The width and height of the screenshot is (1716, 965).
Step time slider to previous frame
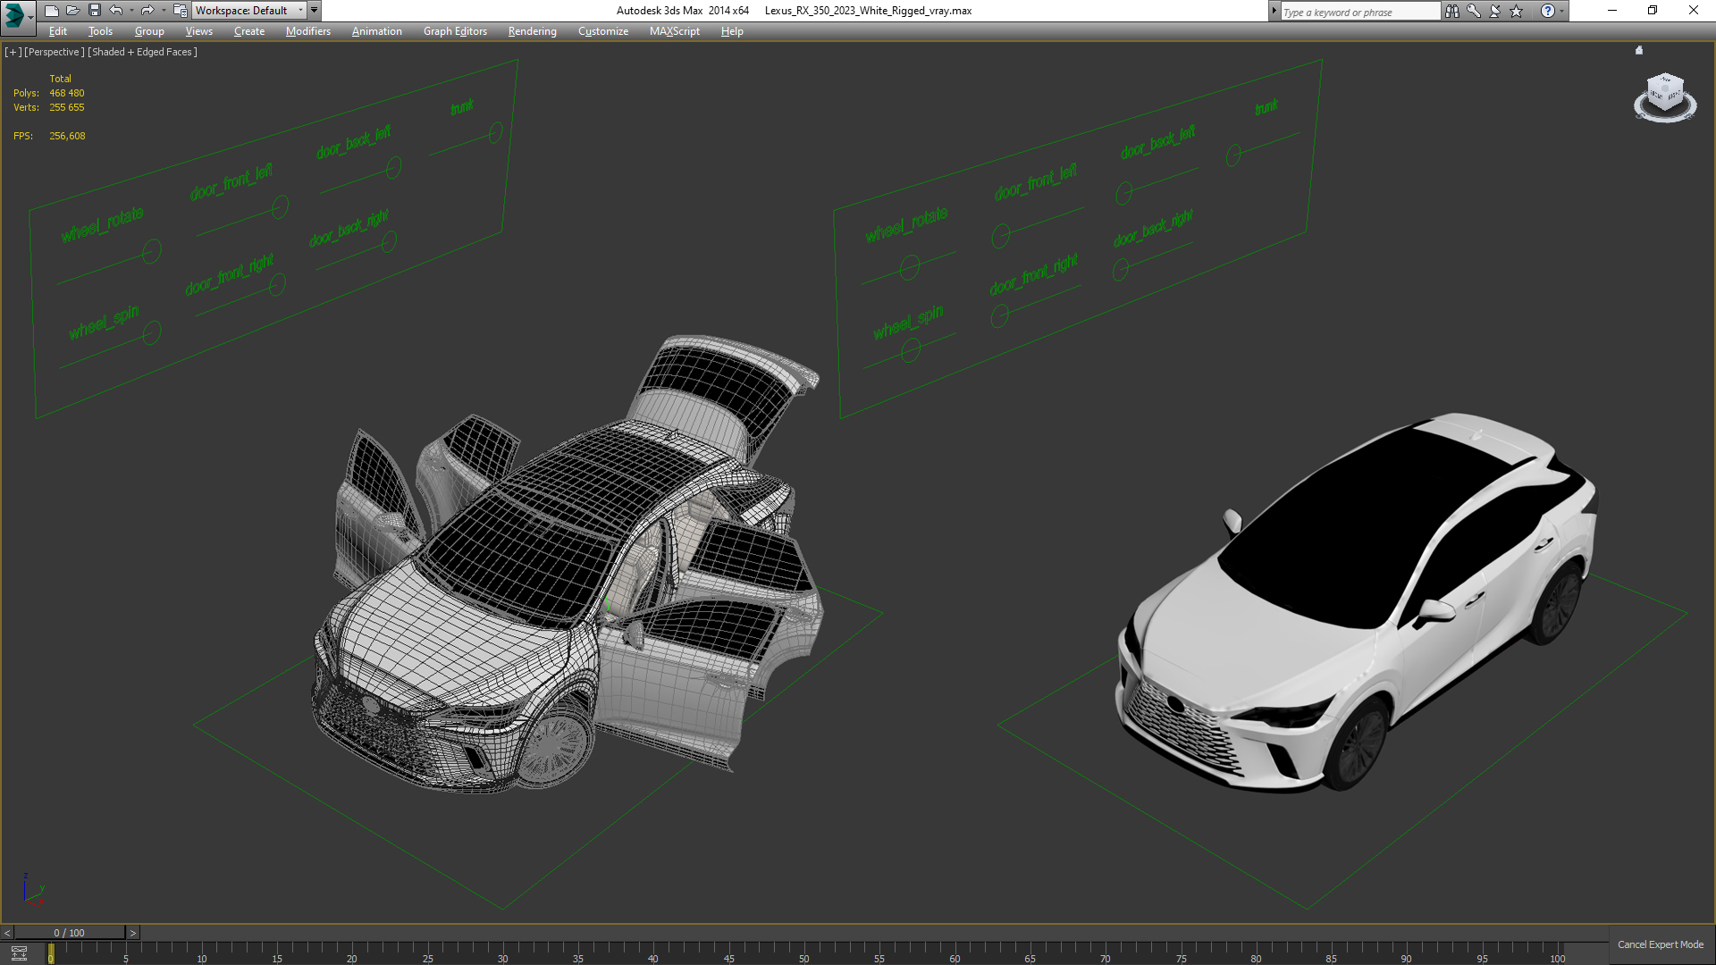click(7, 933)
